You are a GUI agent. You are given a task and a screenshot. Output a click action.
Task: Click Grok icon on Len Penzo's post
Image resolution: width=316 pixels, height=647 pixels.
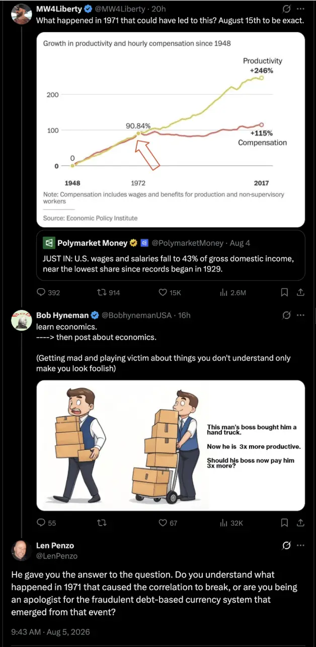286,545
